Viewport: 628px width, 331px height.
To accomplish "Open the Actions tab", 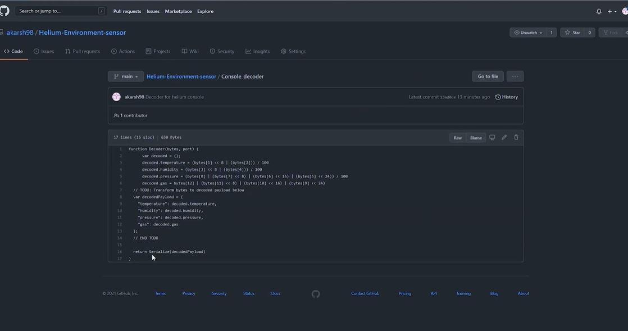I will click(123, 51).
